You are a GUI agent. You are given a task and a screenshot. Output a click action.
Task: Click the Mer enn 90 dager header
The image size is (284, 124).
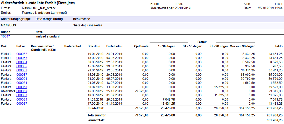point(242,46)
